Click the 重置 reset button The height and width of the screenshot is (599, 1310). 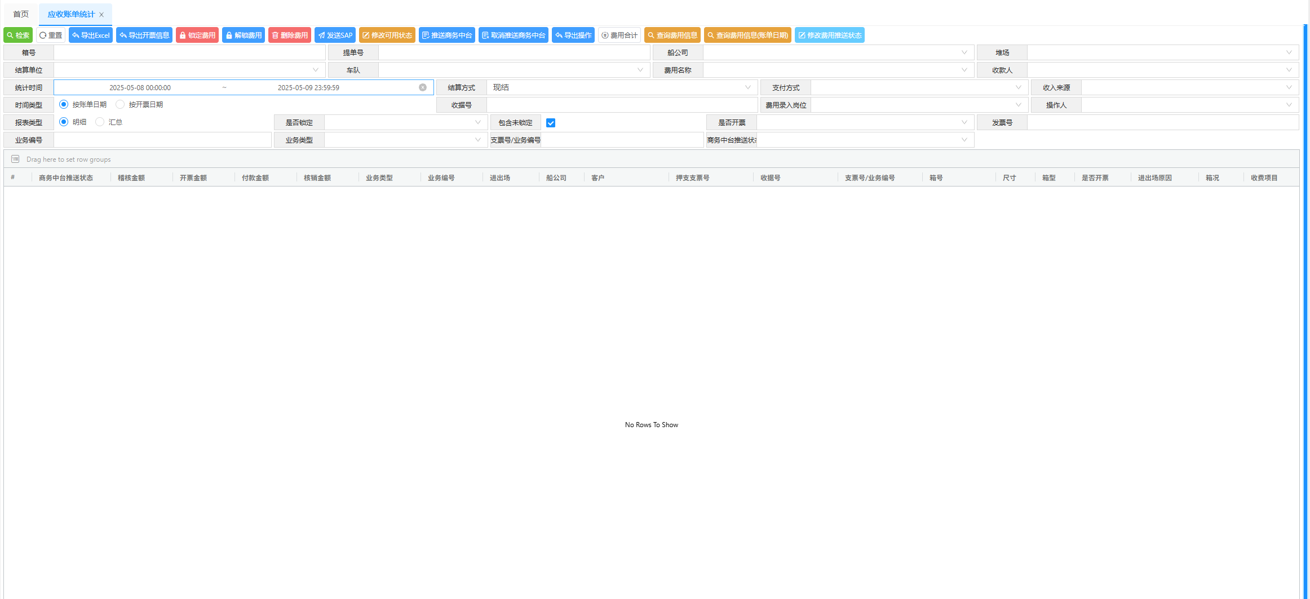[x=51, y=35]
